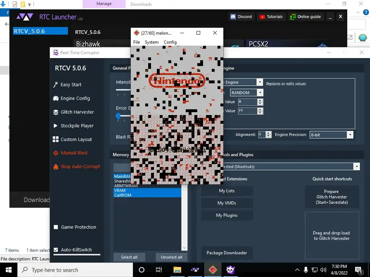The width and height of the screenshot is (370, 277).
Task: Click Explorer help question mark icon
Action: (x=366, y=12)
